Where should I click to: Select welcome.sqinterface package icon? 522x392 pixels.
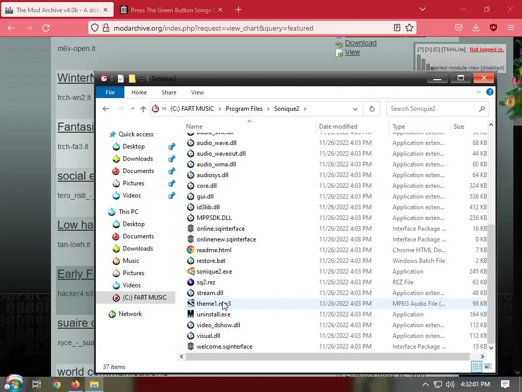pyautogui.click(x=191, y=347)
